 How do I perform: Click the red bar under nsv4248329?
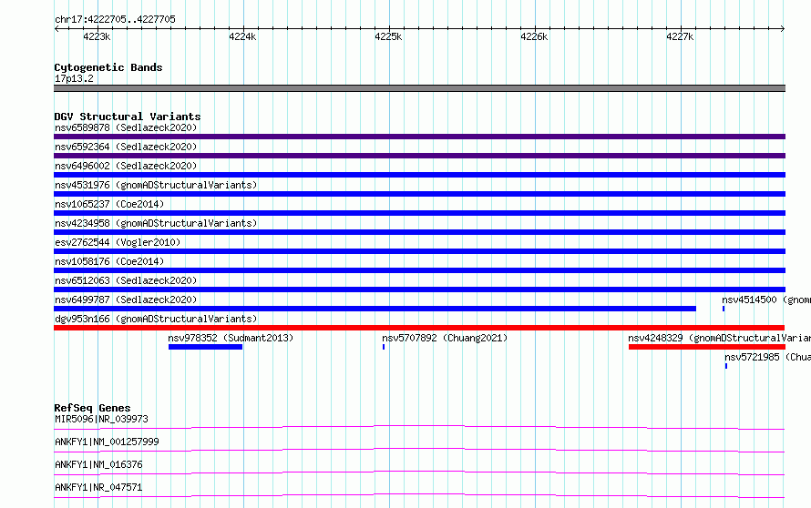pos(707,347)
